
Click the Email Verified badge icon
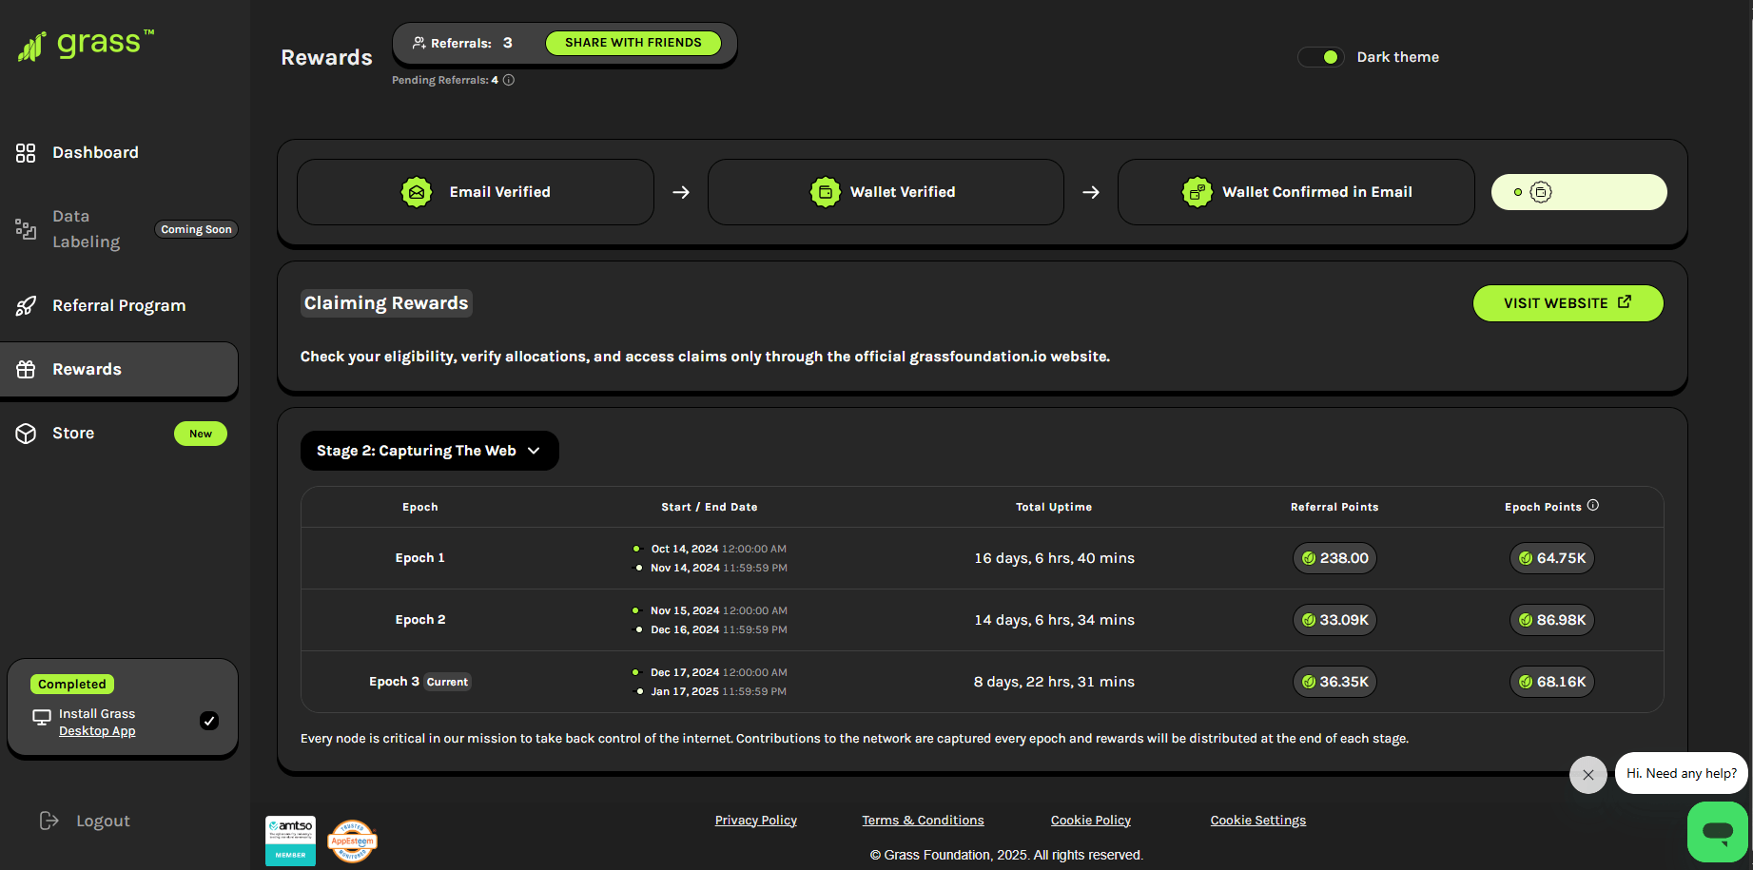(417, 192)
